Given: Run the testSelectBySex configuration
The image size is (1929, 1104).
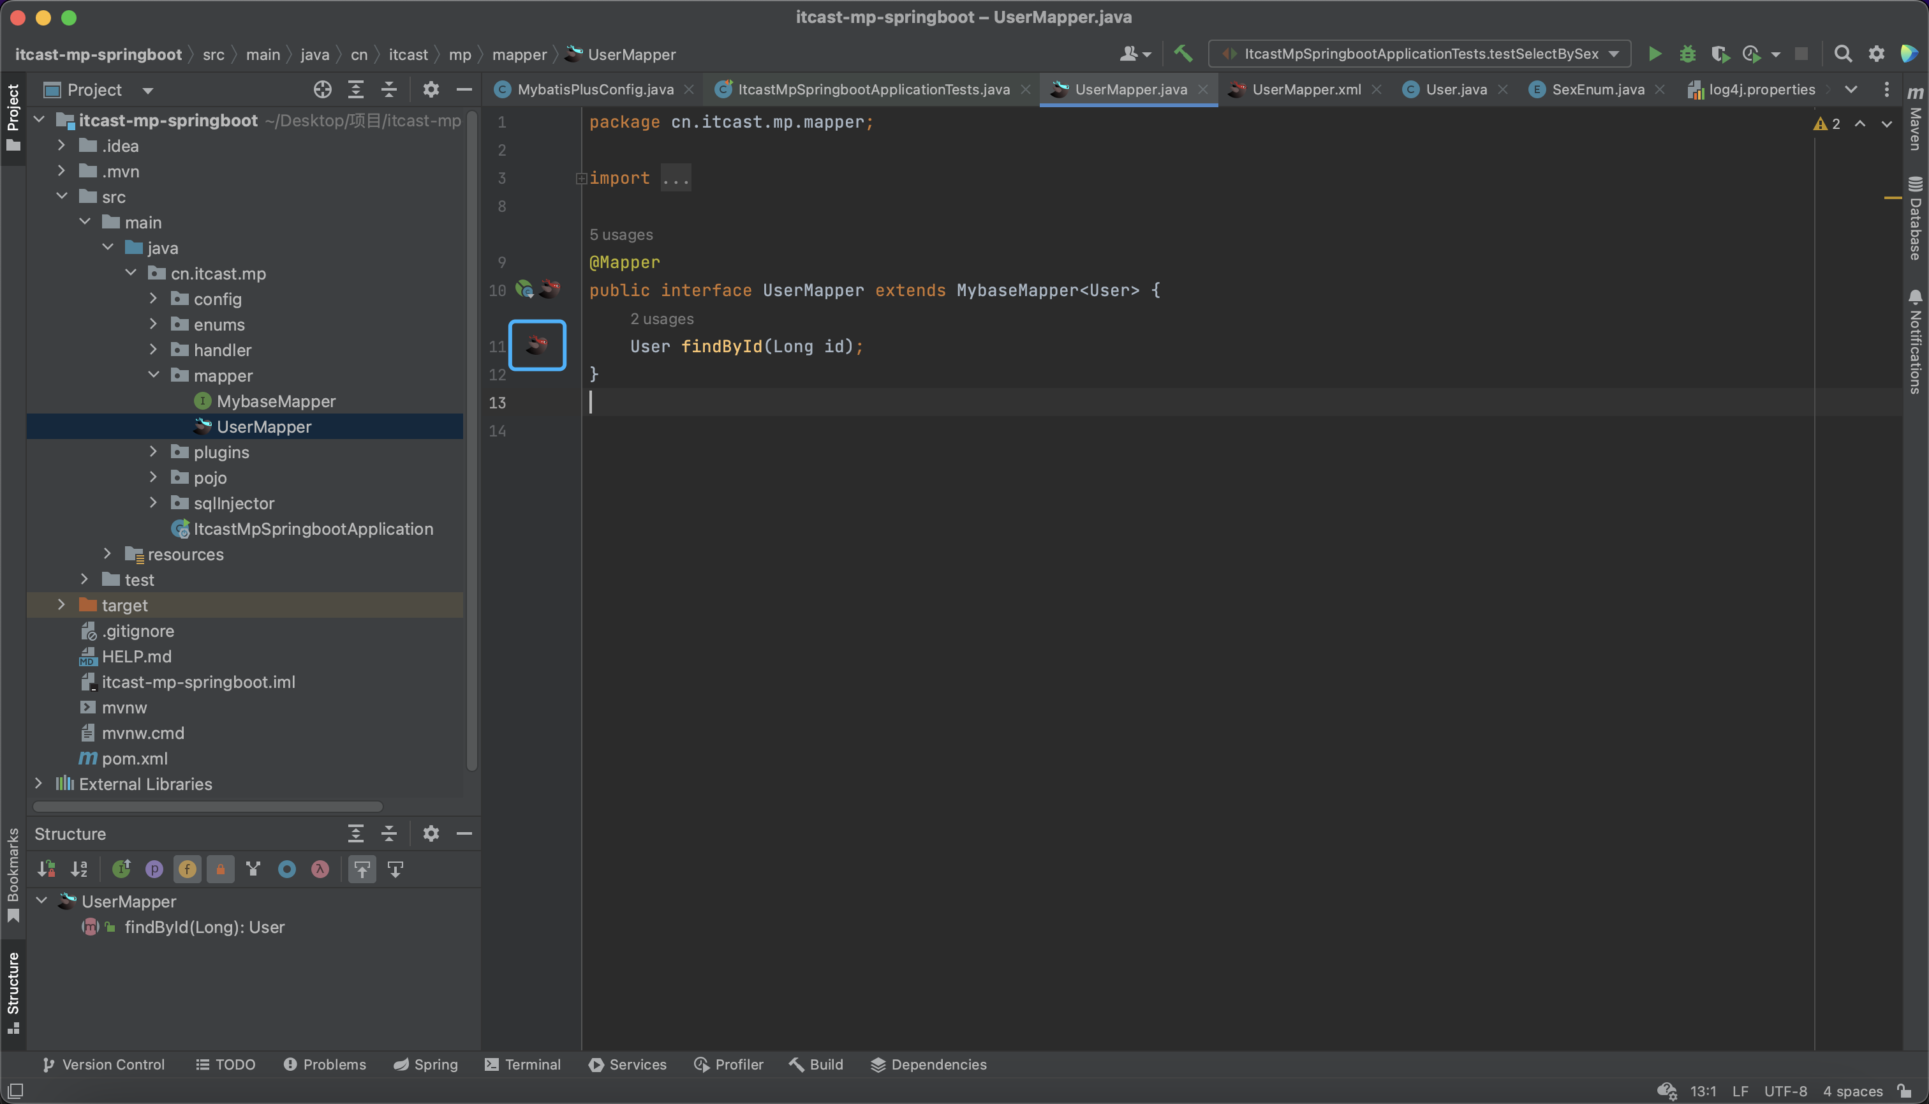Looking at the screenshot, I should coord(1655,54).
